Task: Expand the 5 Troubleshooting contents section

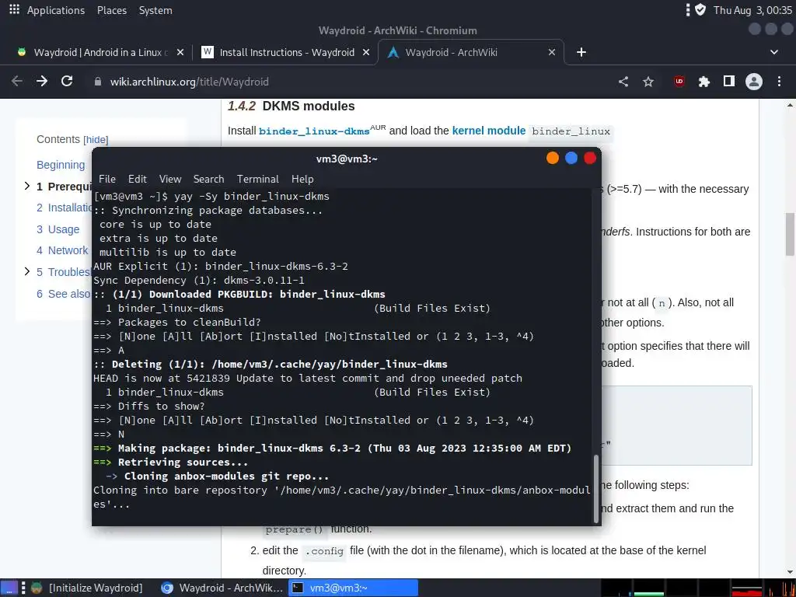Action: tap(27, 271)
